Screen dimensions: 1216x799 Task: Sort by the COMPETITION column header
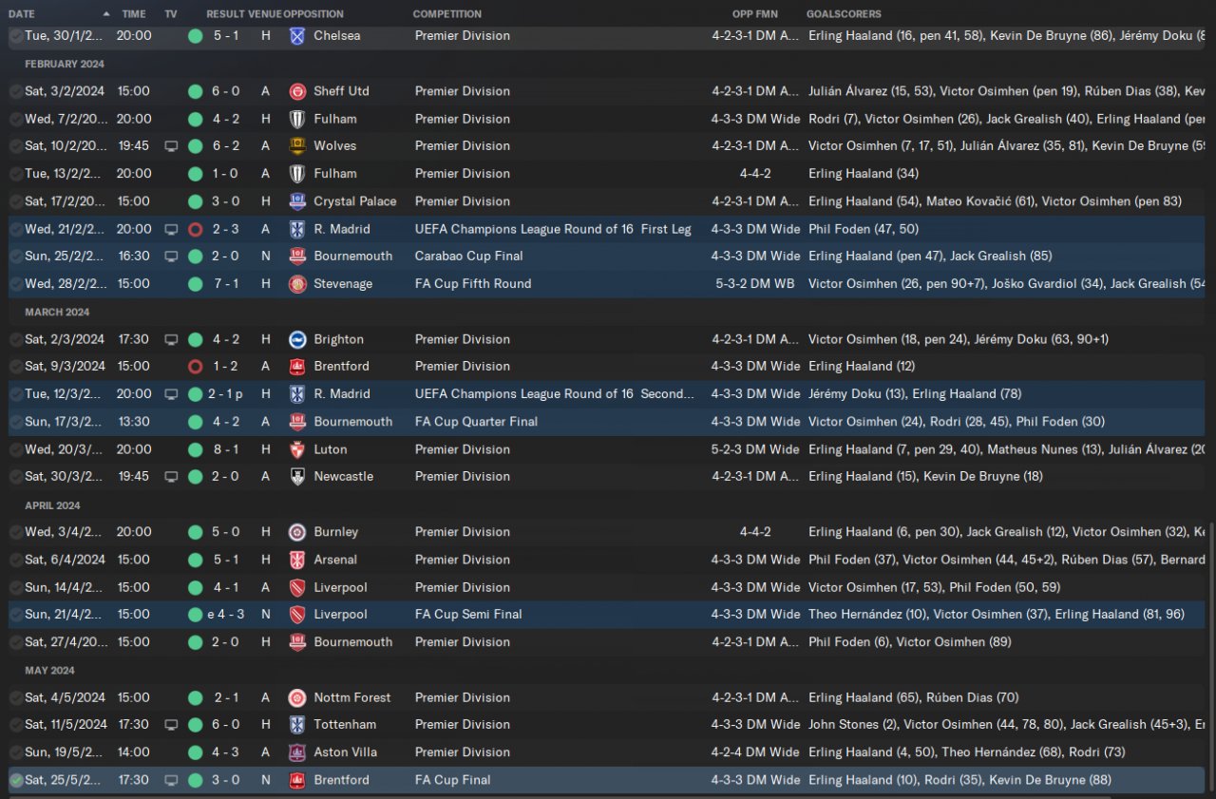click(x=447, y=14)
